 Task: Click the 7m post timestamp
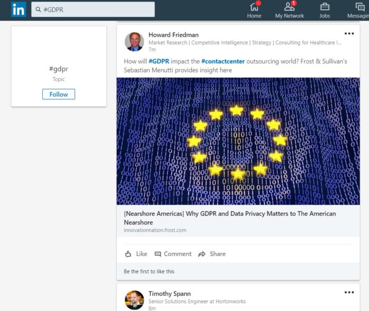pyautogui.click(x=152, y=50)
